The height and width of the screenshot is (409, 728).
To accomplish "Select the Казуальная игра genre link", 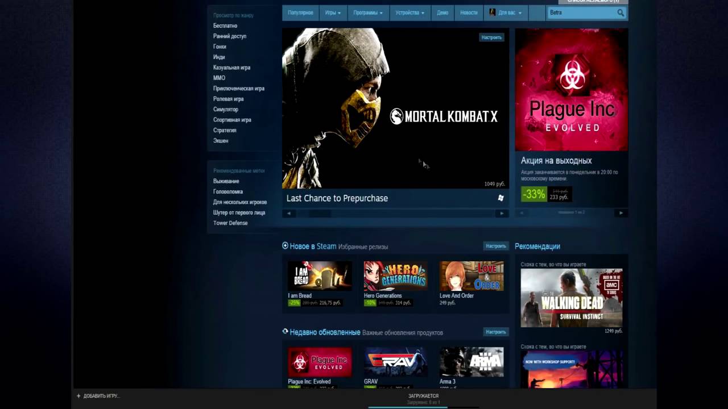I will [231, 68].
